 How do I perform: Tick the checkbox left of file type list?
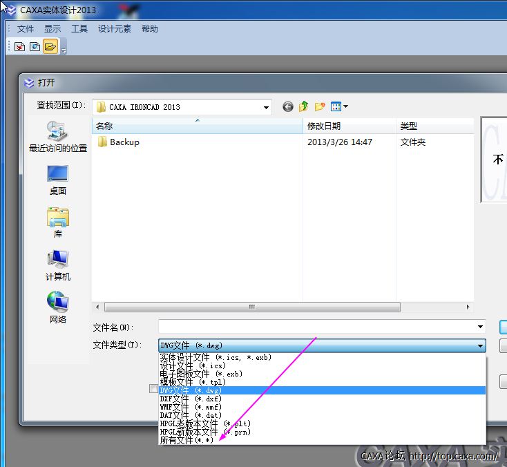point(153,389)
